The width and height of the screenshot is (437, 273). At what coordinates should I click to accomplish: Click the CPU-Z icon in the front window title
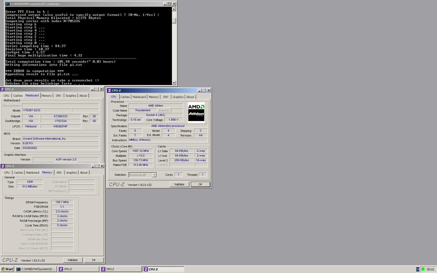tap(110, 90)
